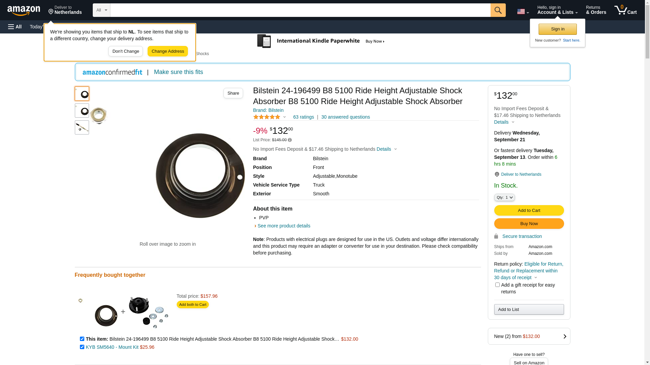This screenshot has width=650, height=365.
Task: Open the 30 answered questions link
Action: (345, 117)
